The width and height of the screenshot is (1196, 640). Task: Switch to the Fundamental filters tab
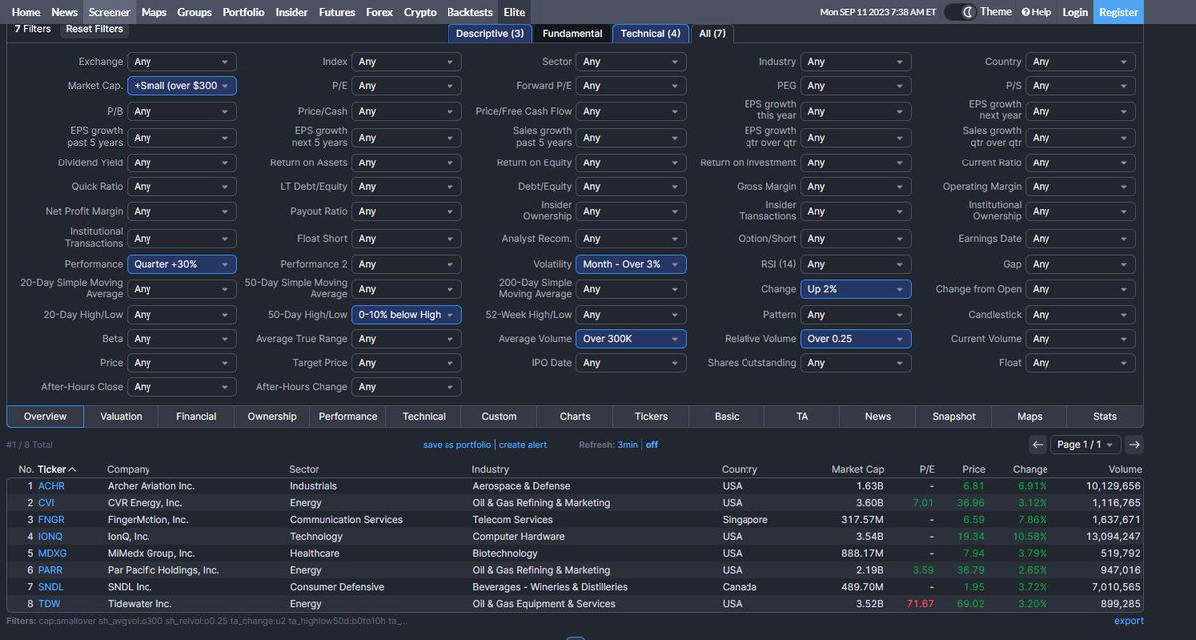point(572,32)
